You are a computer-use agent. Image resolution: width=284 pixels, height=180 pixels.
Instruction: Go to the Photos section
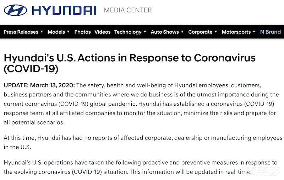[82, 32]
